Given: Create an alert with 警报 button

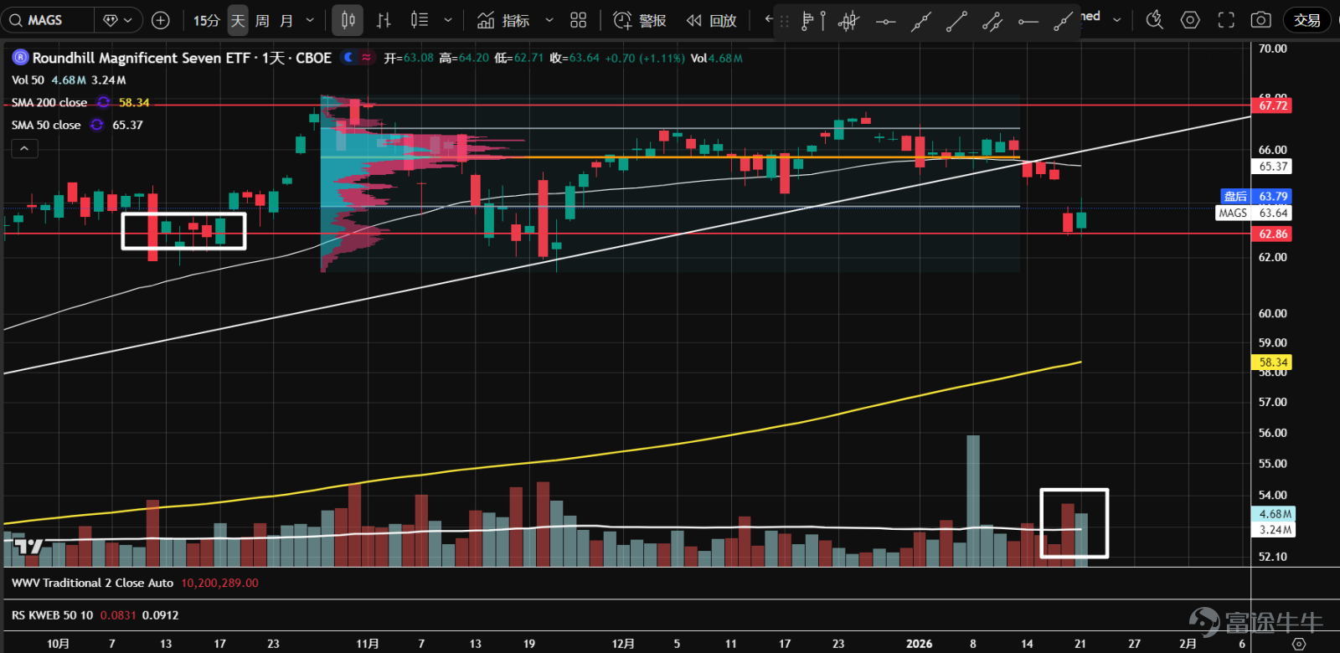Looking at the screenshot, I should click(x=640, y=20).
